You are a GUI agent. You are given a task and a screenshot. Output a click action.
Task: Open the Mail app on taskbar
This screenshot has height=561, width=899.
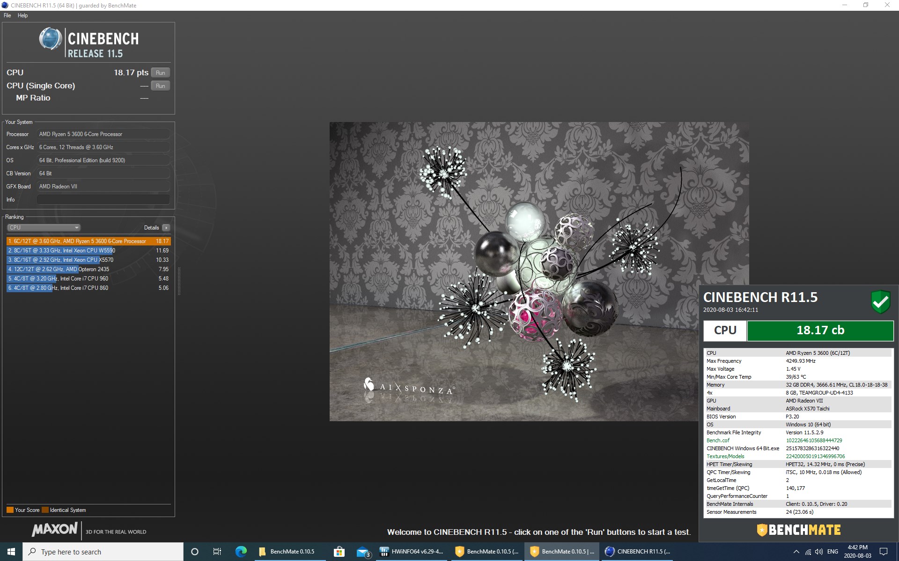pos(363,552)
